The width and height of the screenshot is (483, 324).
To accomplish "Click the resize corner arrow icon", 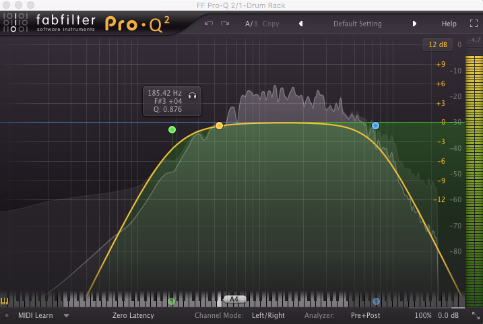I will 476,315.
